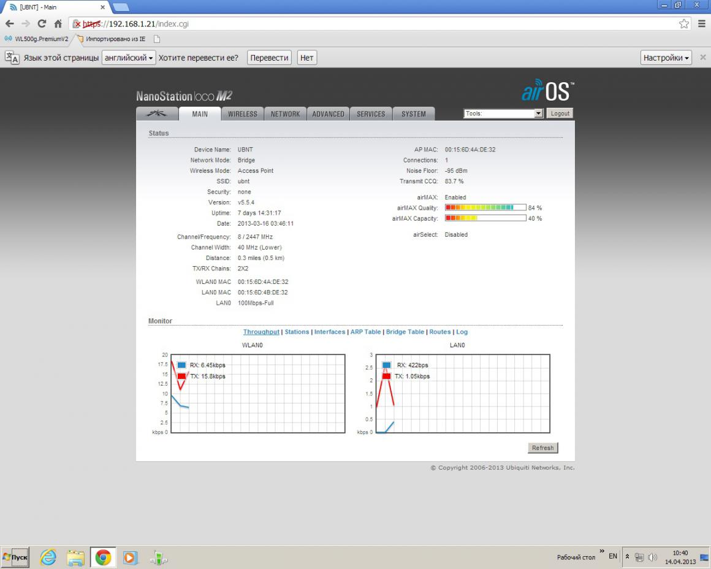Screen dimensions: 711x569
Task: Launch Internet Explorer from the taskbar
Action: [48, 557]
